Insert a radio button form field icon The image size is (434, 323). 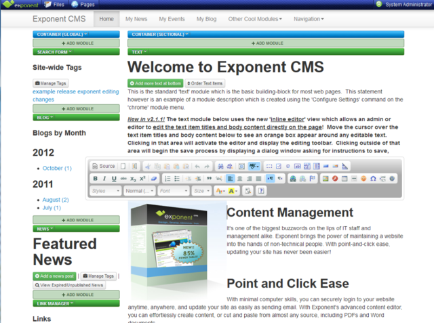(x=288, y=167)
